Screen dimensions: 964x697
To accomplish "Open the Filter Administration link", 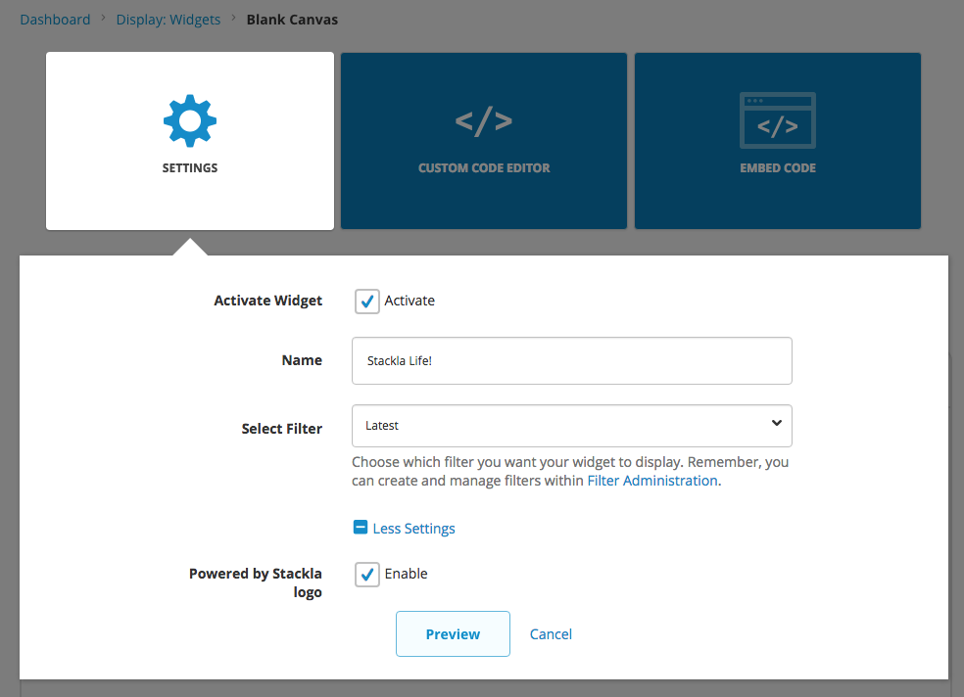I will click(652, 481).
